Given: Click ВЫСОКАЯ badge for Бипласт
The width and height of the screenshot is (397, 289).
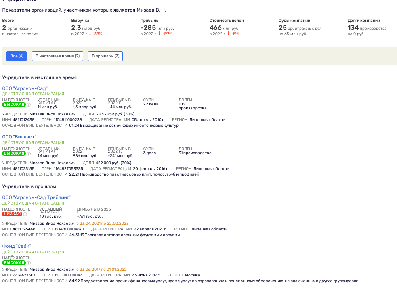Looking at the screenshot, I should pos(14,153).
